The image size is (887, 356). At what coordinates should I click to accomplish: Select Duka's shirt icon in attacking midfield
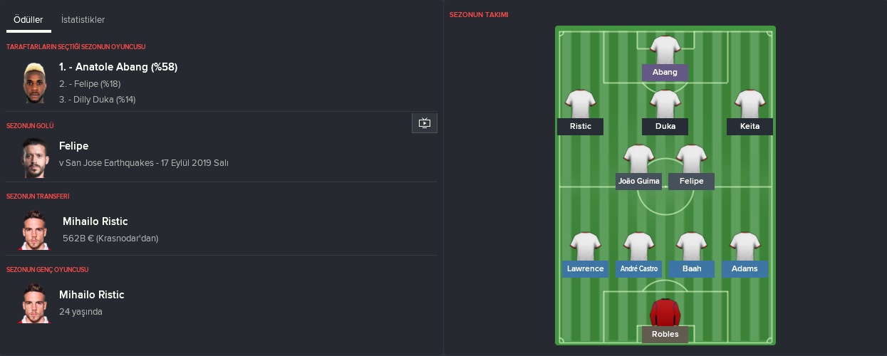tap(665, 104)
